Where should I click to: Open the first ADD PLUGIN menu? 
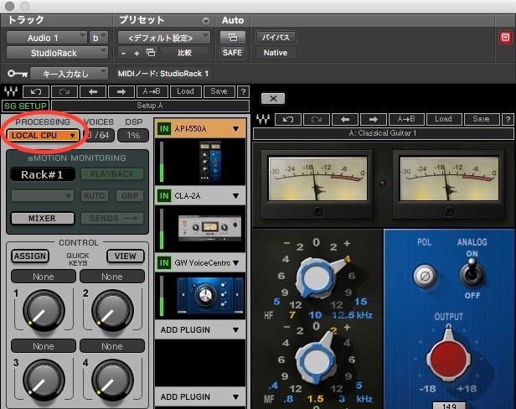tap(200, 329)
